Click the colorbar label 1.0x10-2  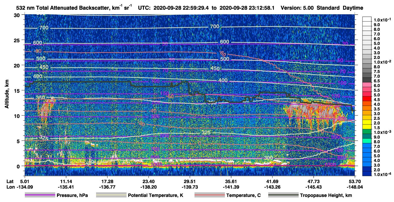tap(383, 62)
